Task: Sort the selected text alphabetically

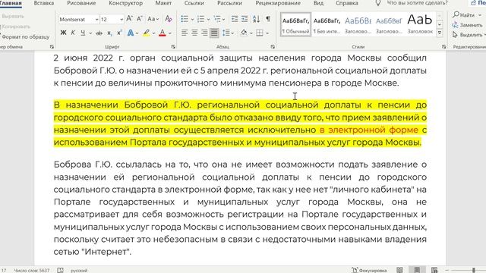Action: tap(256, 19)
